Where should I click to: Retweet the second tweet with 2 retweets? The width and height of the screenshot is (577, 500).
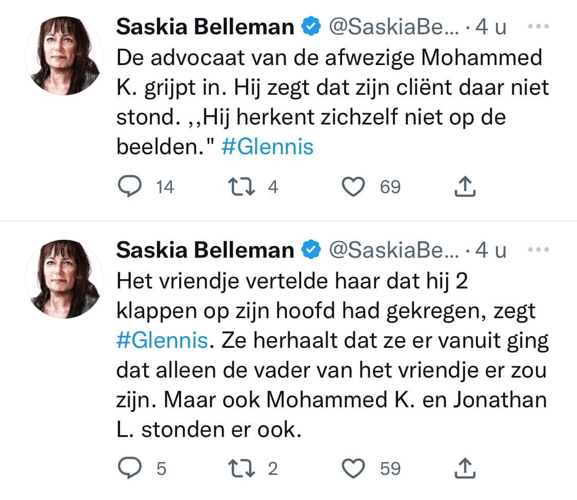click(x=242, y=468)
